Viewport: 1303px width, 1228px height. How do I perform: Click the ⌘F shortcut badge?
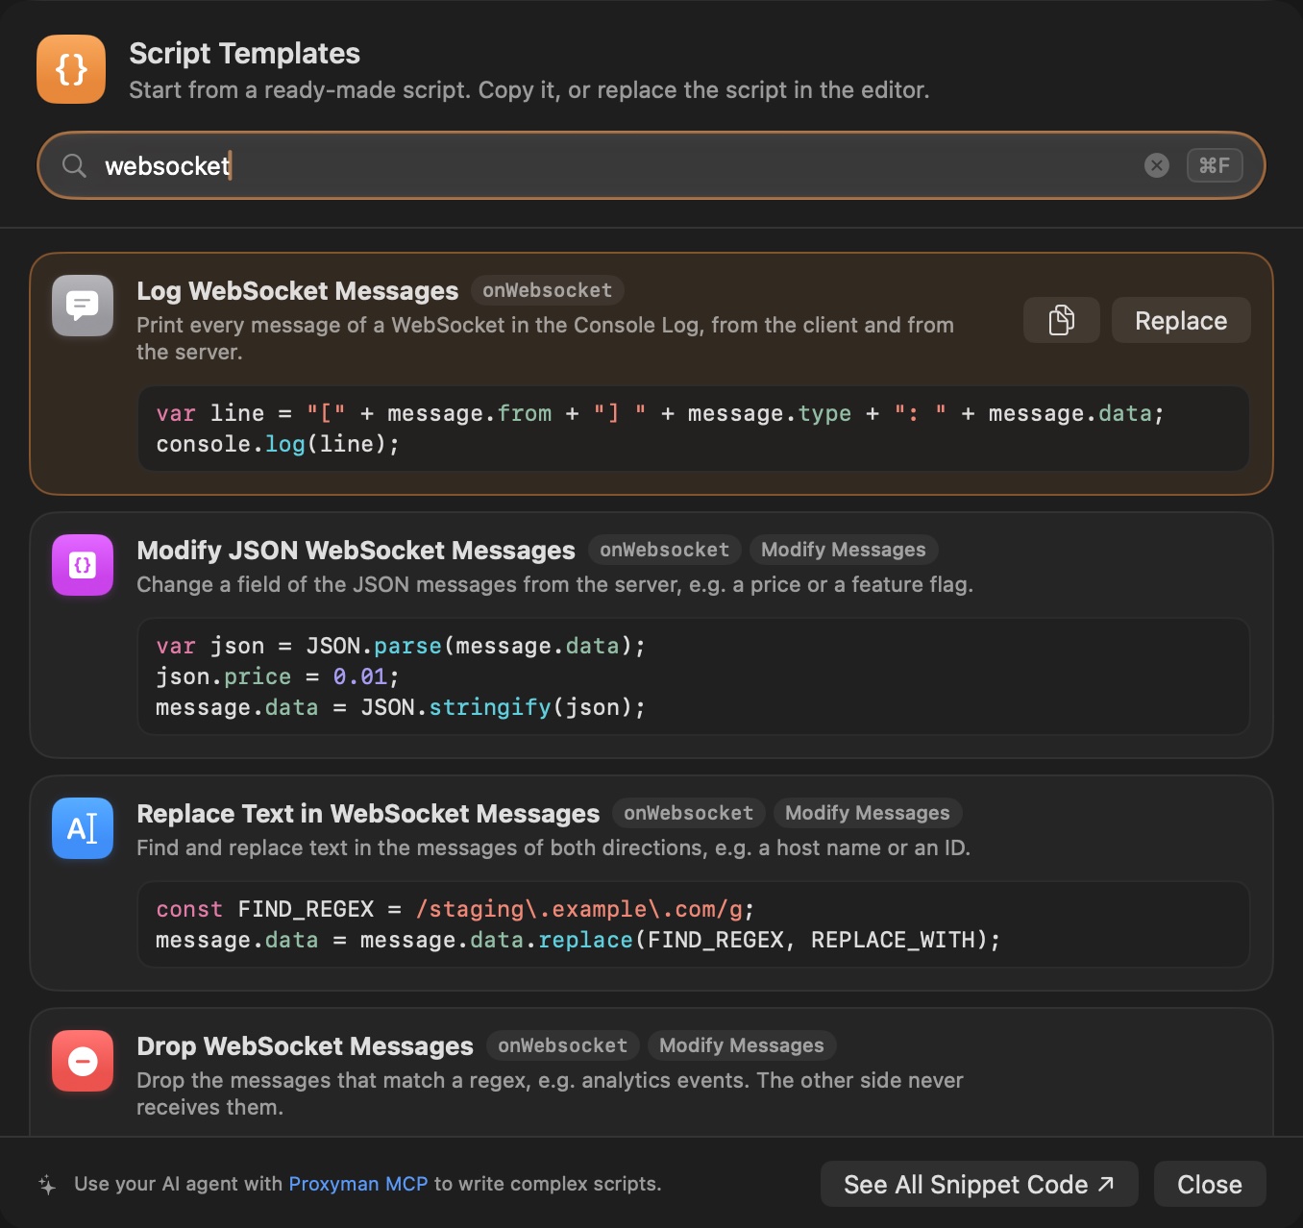(1215, 165)
